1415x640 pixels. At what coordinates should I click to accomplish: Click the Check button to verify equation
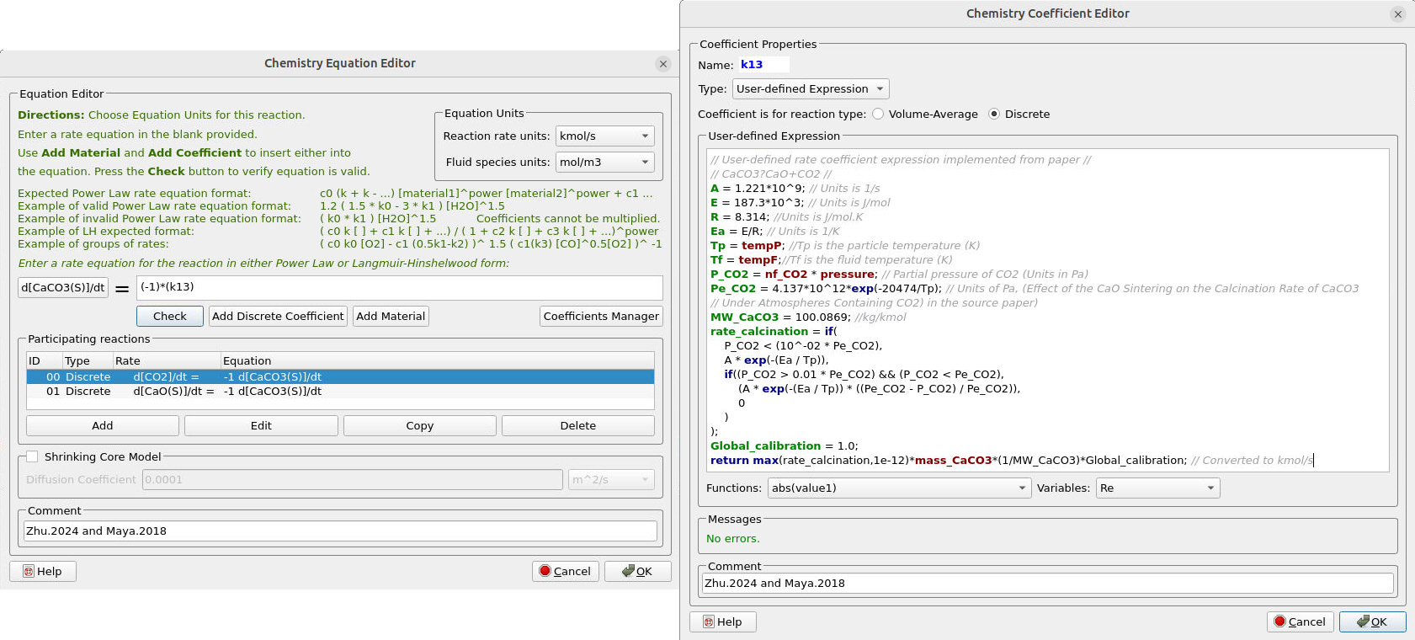pyautogui.click(x=170, y=316)
